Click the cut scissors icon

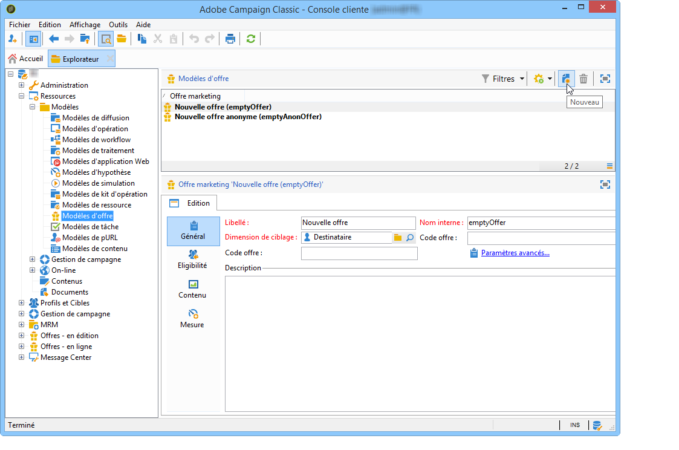158,39
